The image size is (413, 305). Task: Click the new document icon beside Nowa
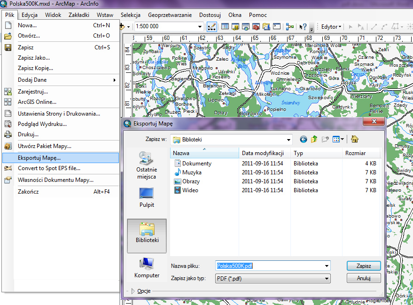coord(8,25)
